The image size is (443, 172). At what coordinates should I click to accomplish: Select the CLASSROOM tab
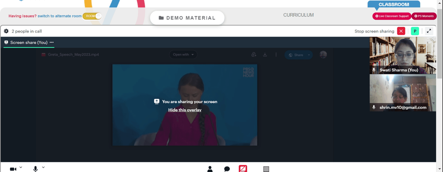click(393, 4)
